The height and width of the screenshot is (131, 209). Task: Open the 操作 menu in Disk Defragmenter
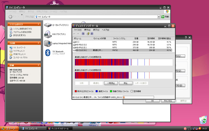coord(87,30)
